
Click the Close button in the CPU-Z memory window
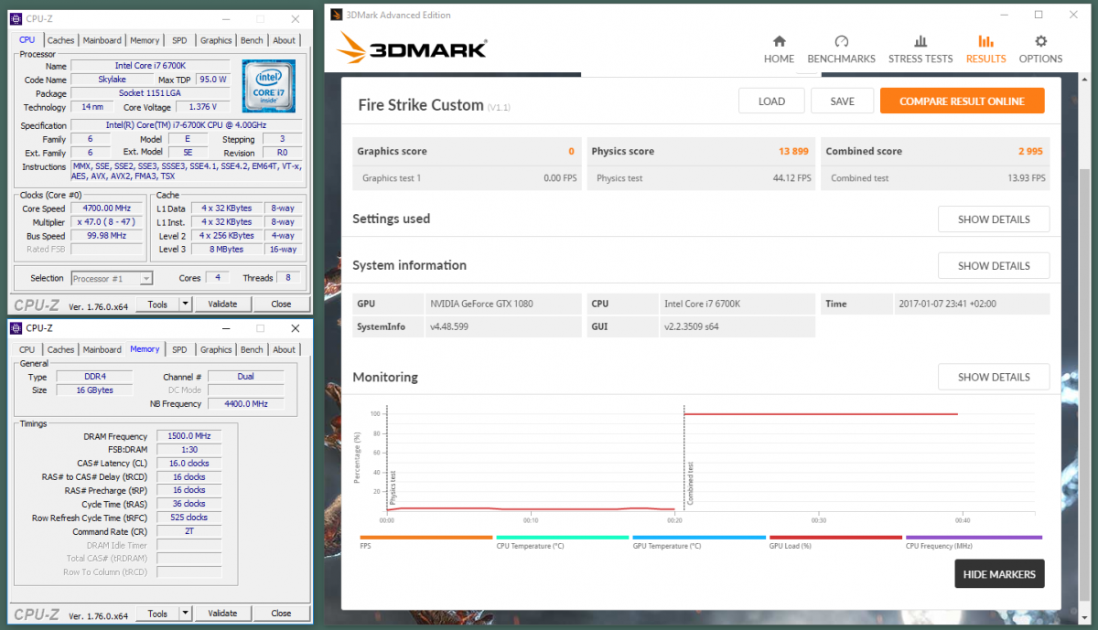[x=281, y=614]
